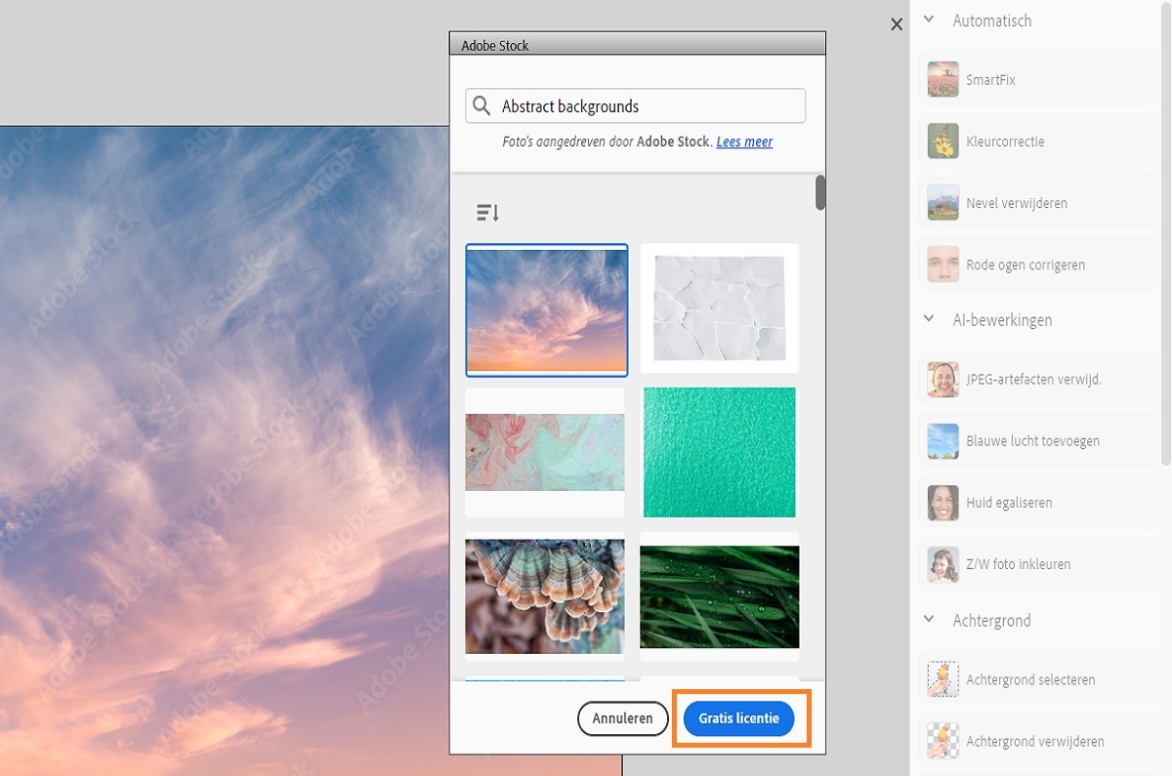
Task: Collapse the AI-bewerkingen section
Action: (927, 319)
